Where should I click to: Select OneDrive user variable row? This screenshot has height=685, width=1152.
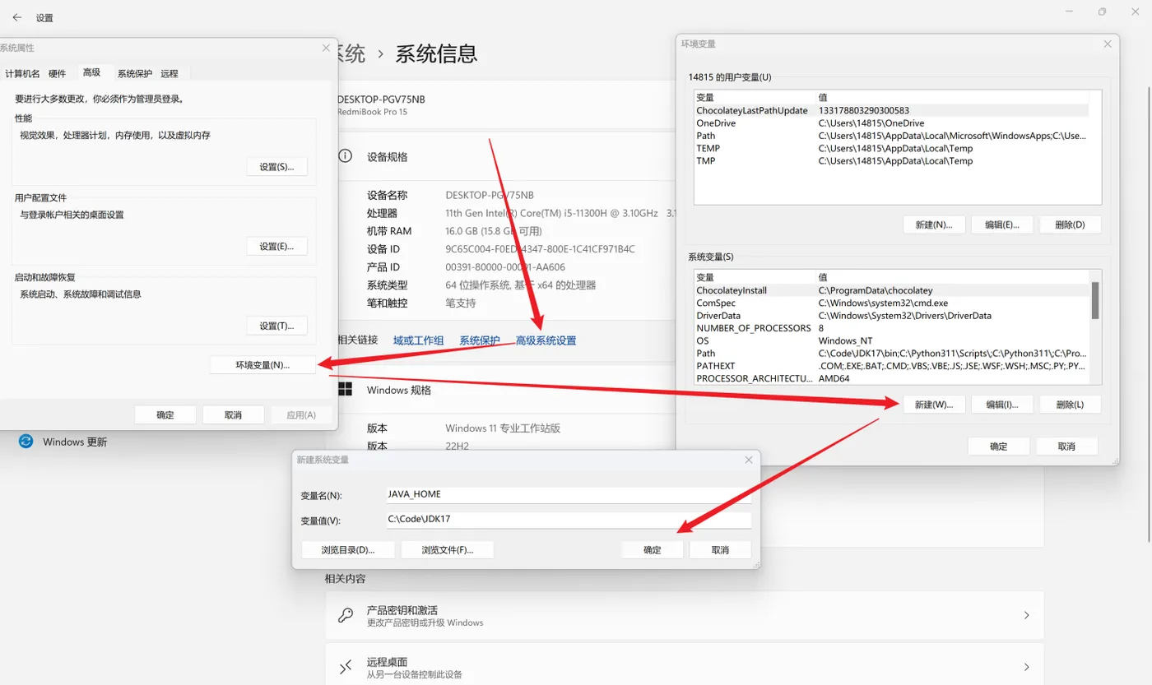tap(892, 123)
